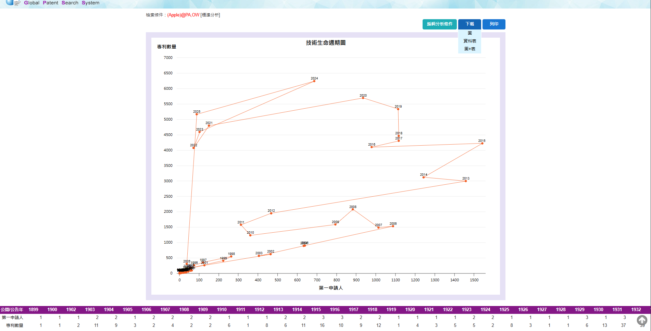The image size is (651, 331).
Task: Click the 1924 column header in table
Action: pos(485,309)
